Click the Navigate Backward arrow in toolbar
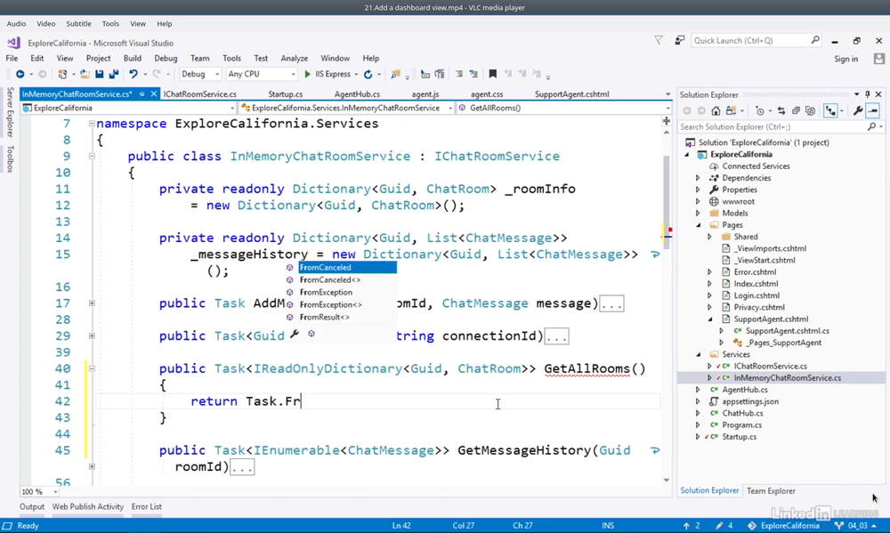This screenshot has height=533, width=890. pos(20,74)
